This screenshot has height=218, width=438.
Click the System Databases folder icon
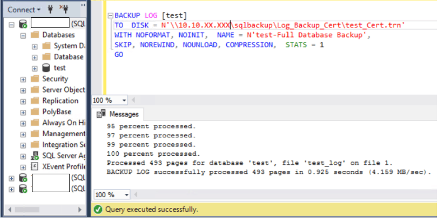tap(46, 46)
